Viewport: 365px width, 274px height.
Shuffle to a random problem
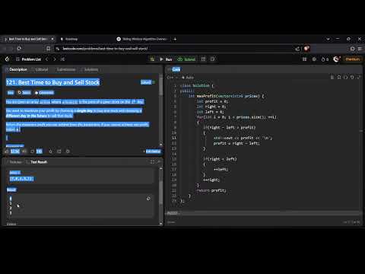(62, 59)
